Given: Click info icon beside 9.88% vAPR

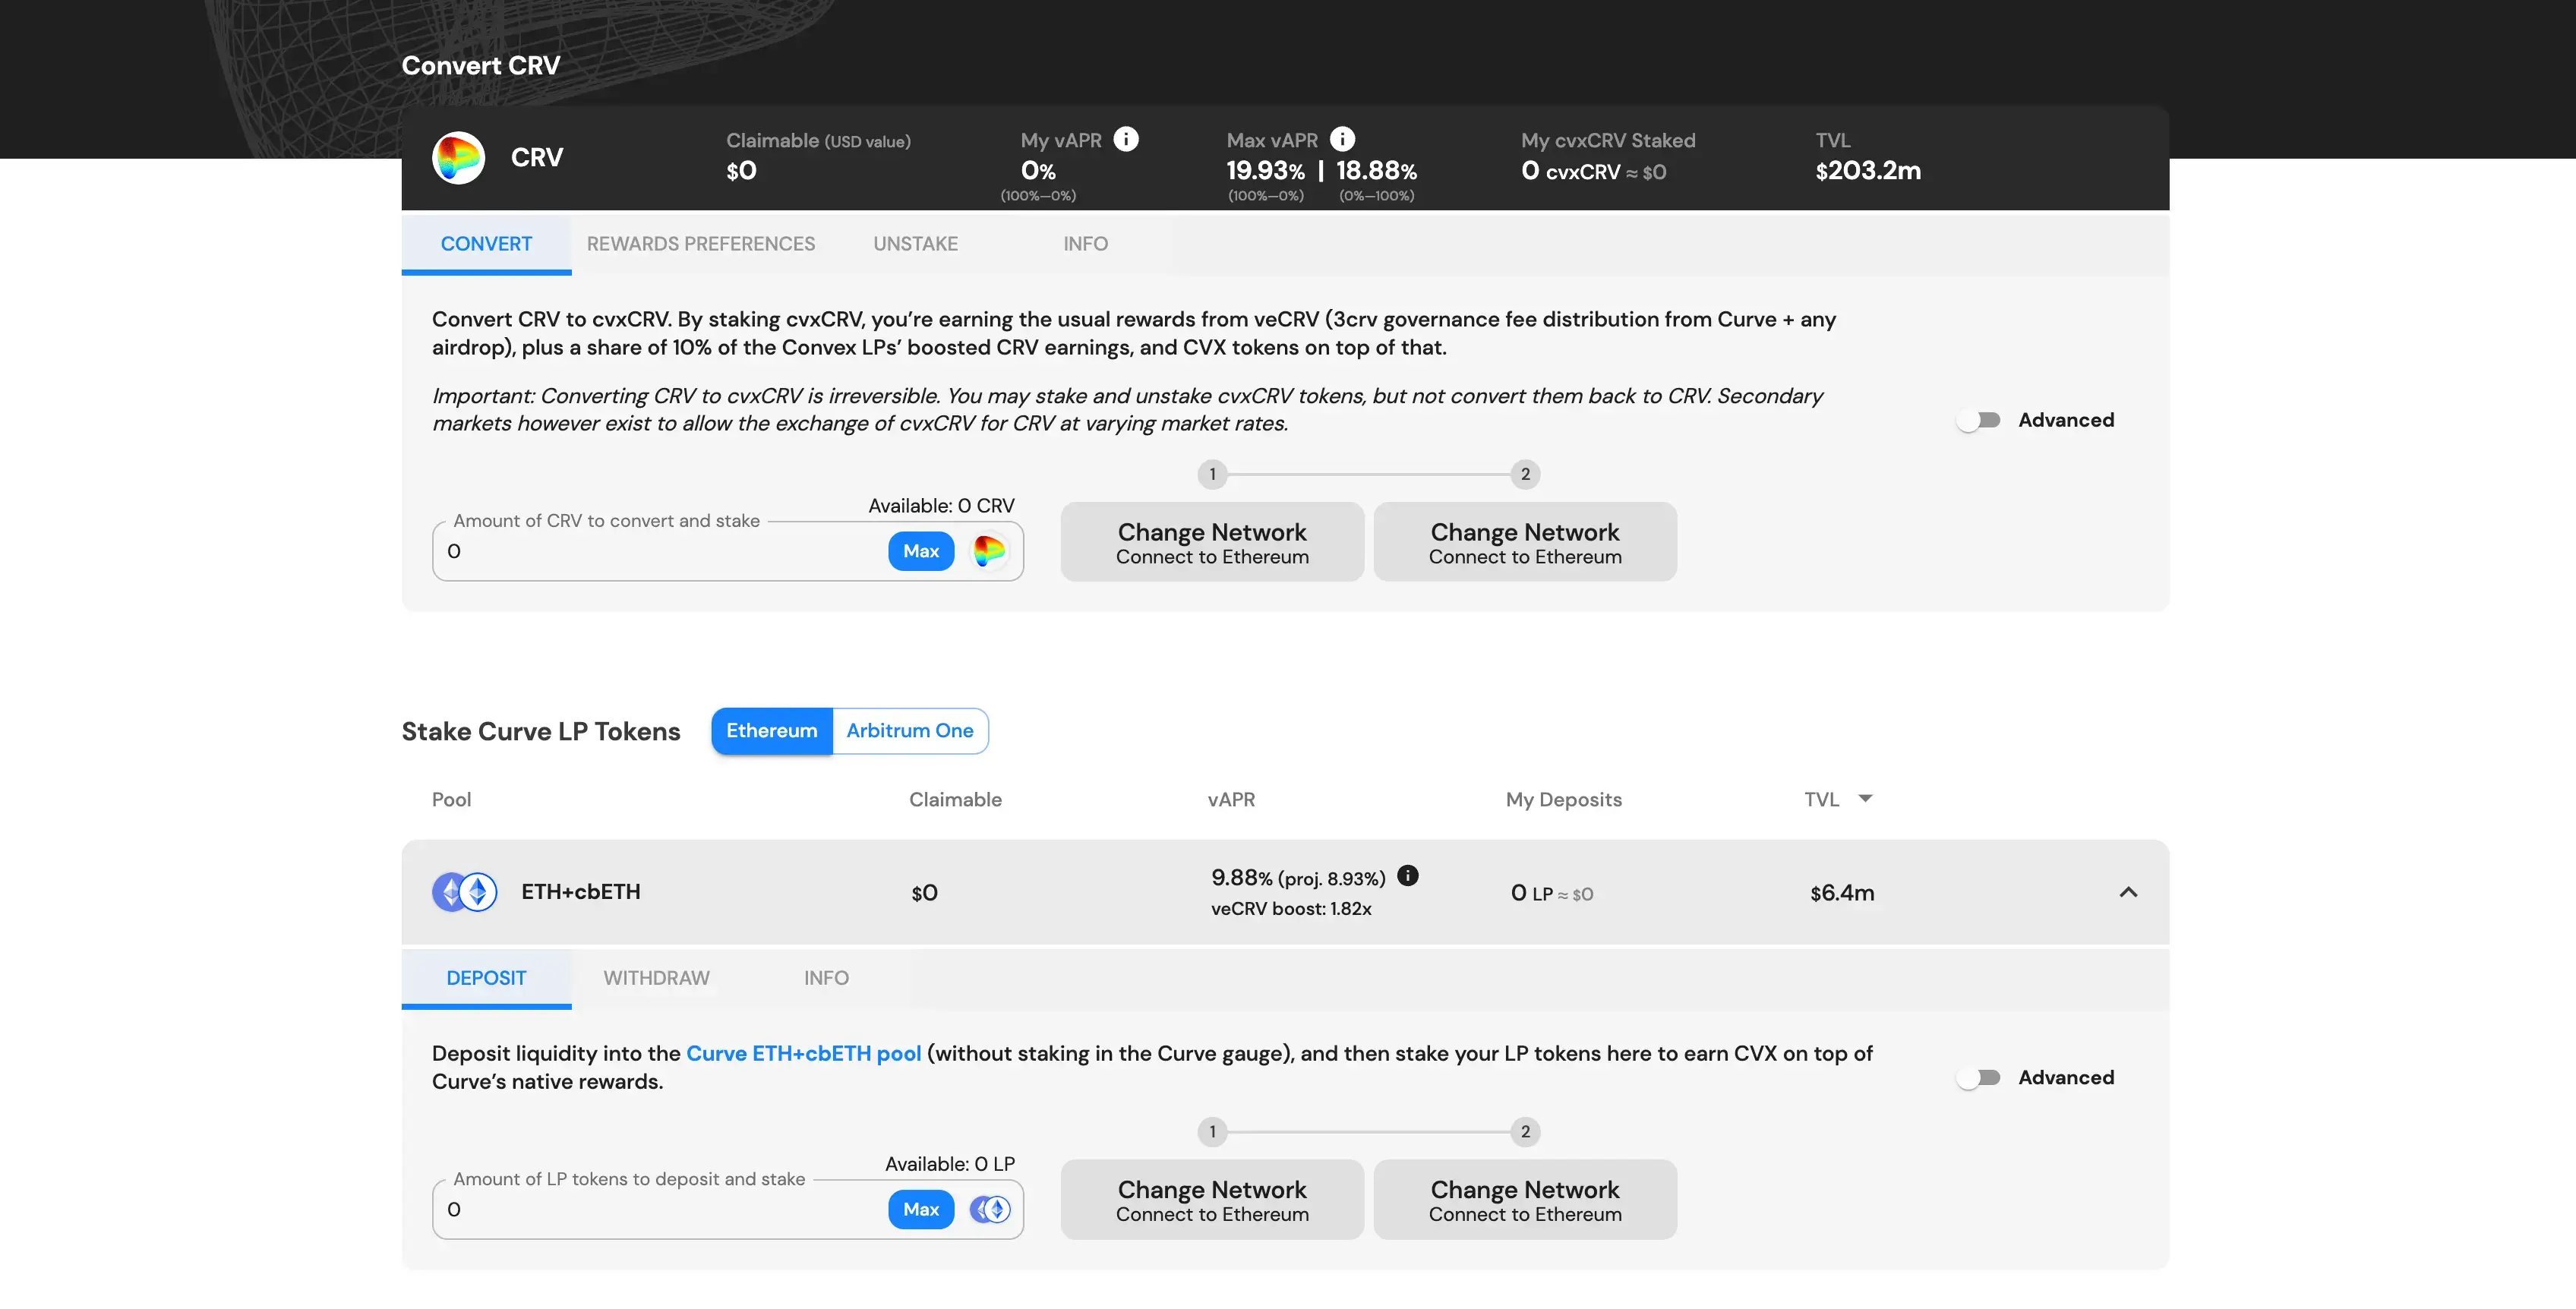Looking at the screenshot, I should 1407,876.
